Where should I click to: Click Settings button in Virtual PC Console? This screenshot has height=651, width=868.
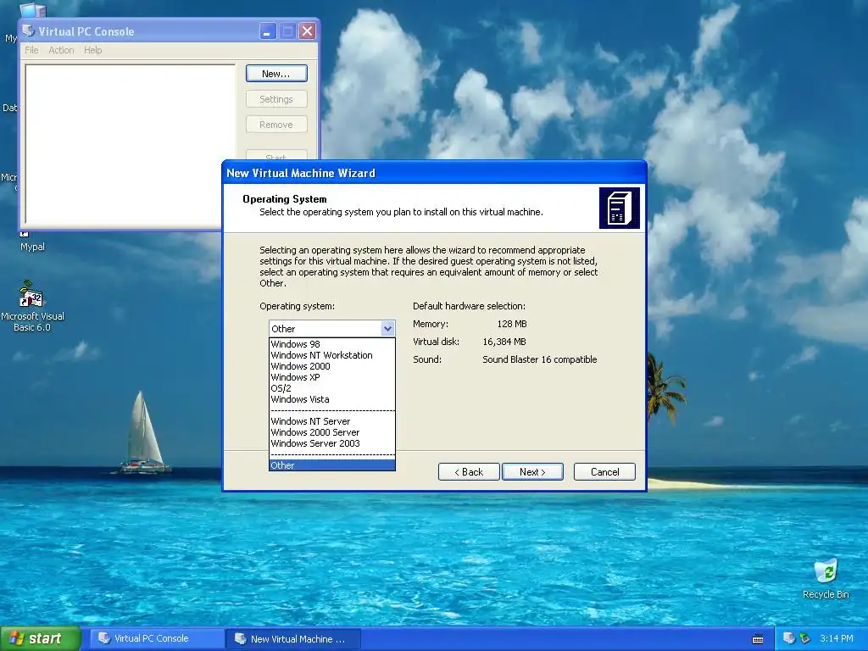click(x=276, y=99)
